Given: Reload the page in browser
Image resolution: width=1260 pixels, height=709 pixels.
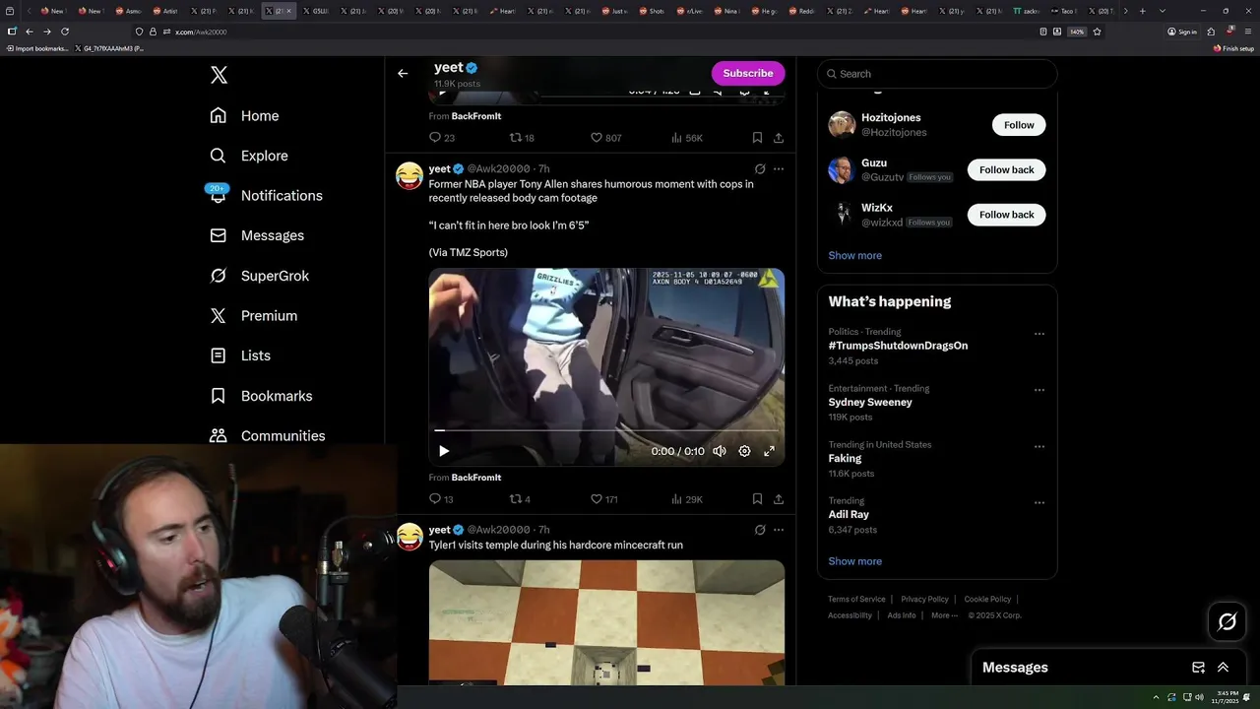Looking at the screenshot, I should click(65, 32).
